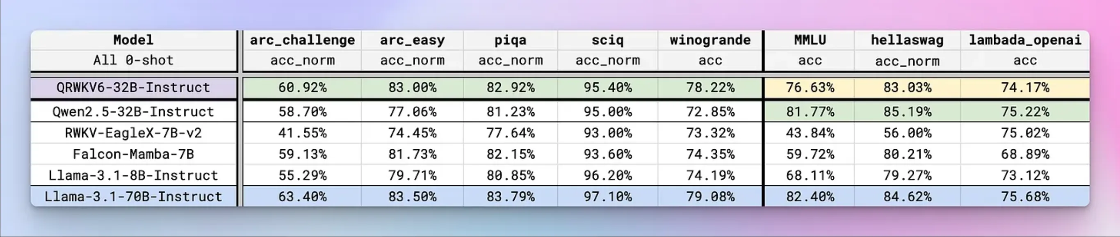The height and width of the screenshot is (237, 1120).
Task: Click the Llama-3.1-70B-Instruct model name
Action: [133, 196]
